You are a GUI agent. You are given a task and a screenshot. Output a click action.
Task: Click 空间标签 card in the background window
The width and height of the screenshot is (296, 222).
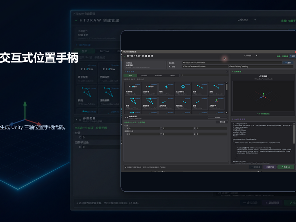(109, 73)
